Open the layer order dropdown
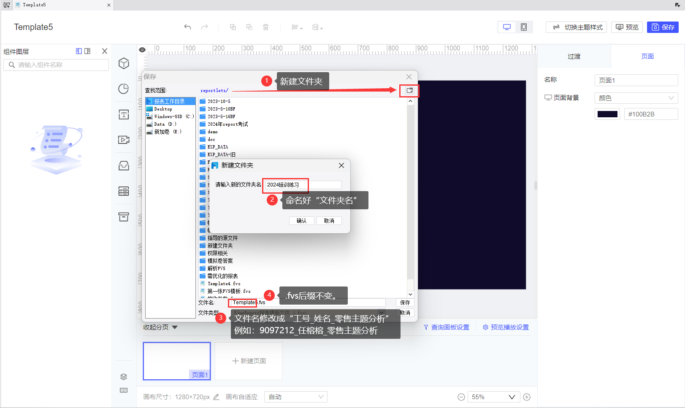Viewport: 685px width, 408px height. tap(317, 27)
